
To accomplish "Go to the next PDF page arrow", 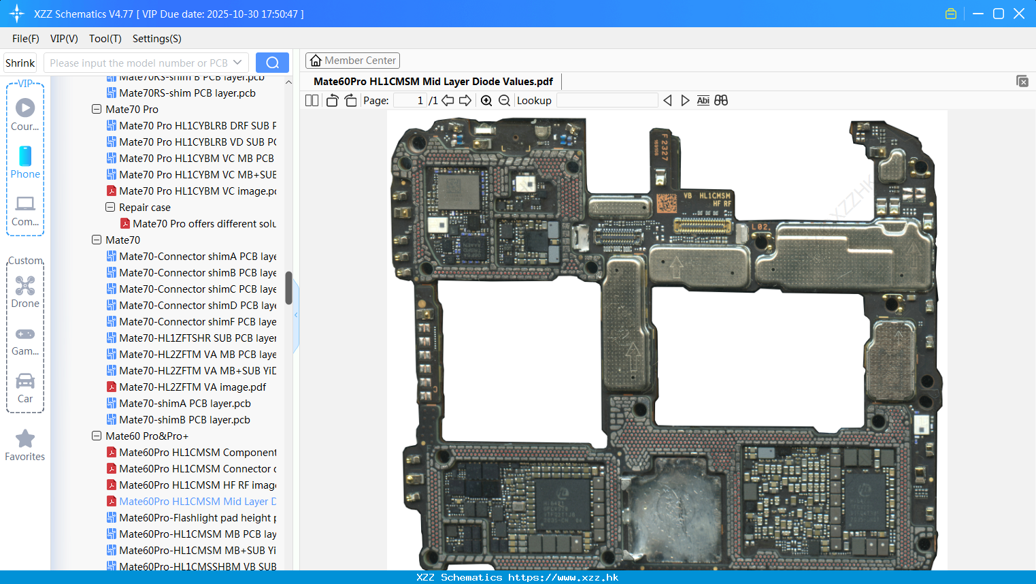I will 465,100.
